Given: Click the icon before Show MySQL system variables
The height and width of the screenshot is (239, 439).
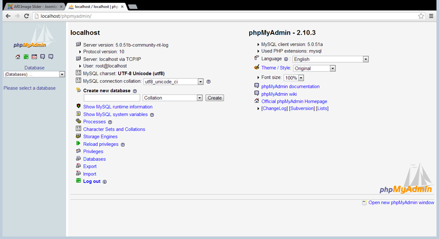Looking at the screenshot, I should pyautogui.click(x=78, y=114).
